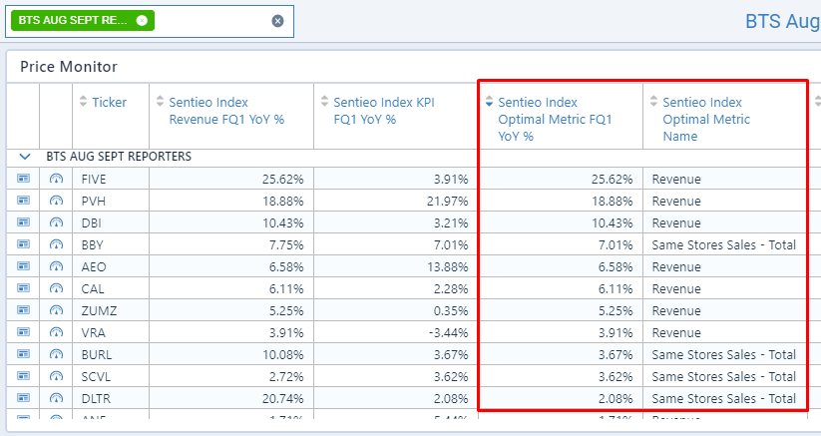
Task: Open the docs icon for BBY row
Action: point(24,244)
